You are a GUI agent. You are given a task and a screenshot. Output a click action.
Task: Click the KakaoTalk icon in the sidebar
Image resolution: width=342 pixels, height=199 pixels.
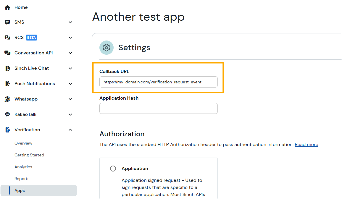click(x=7, y=114)
